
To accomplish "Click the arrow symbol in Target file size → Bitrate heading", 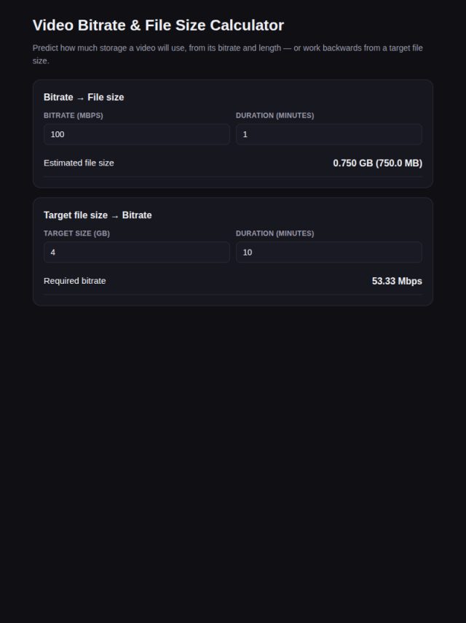I will pos(114,216).
